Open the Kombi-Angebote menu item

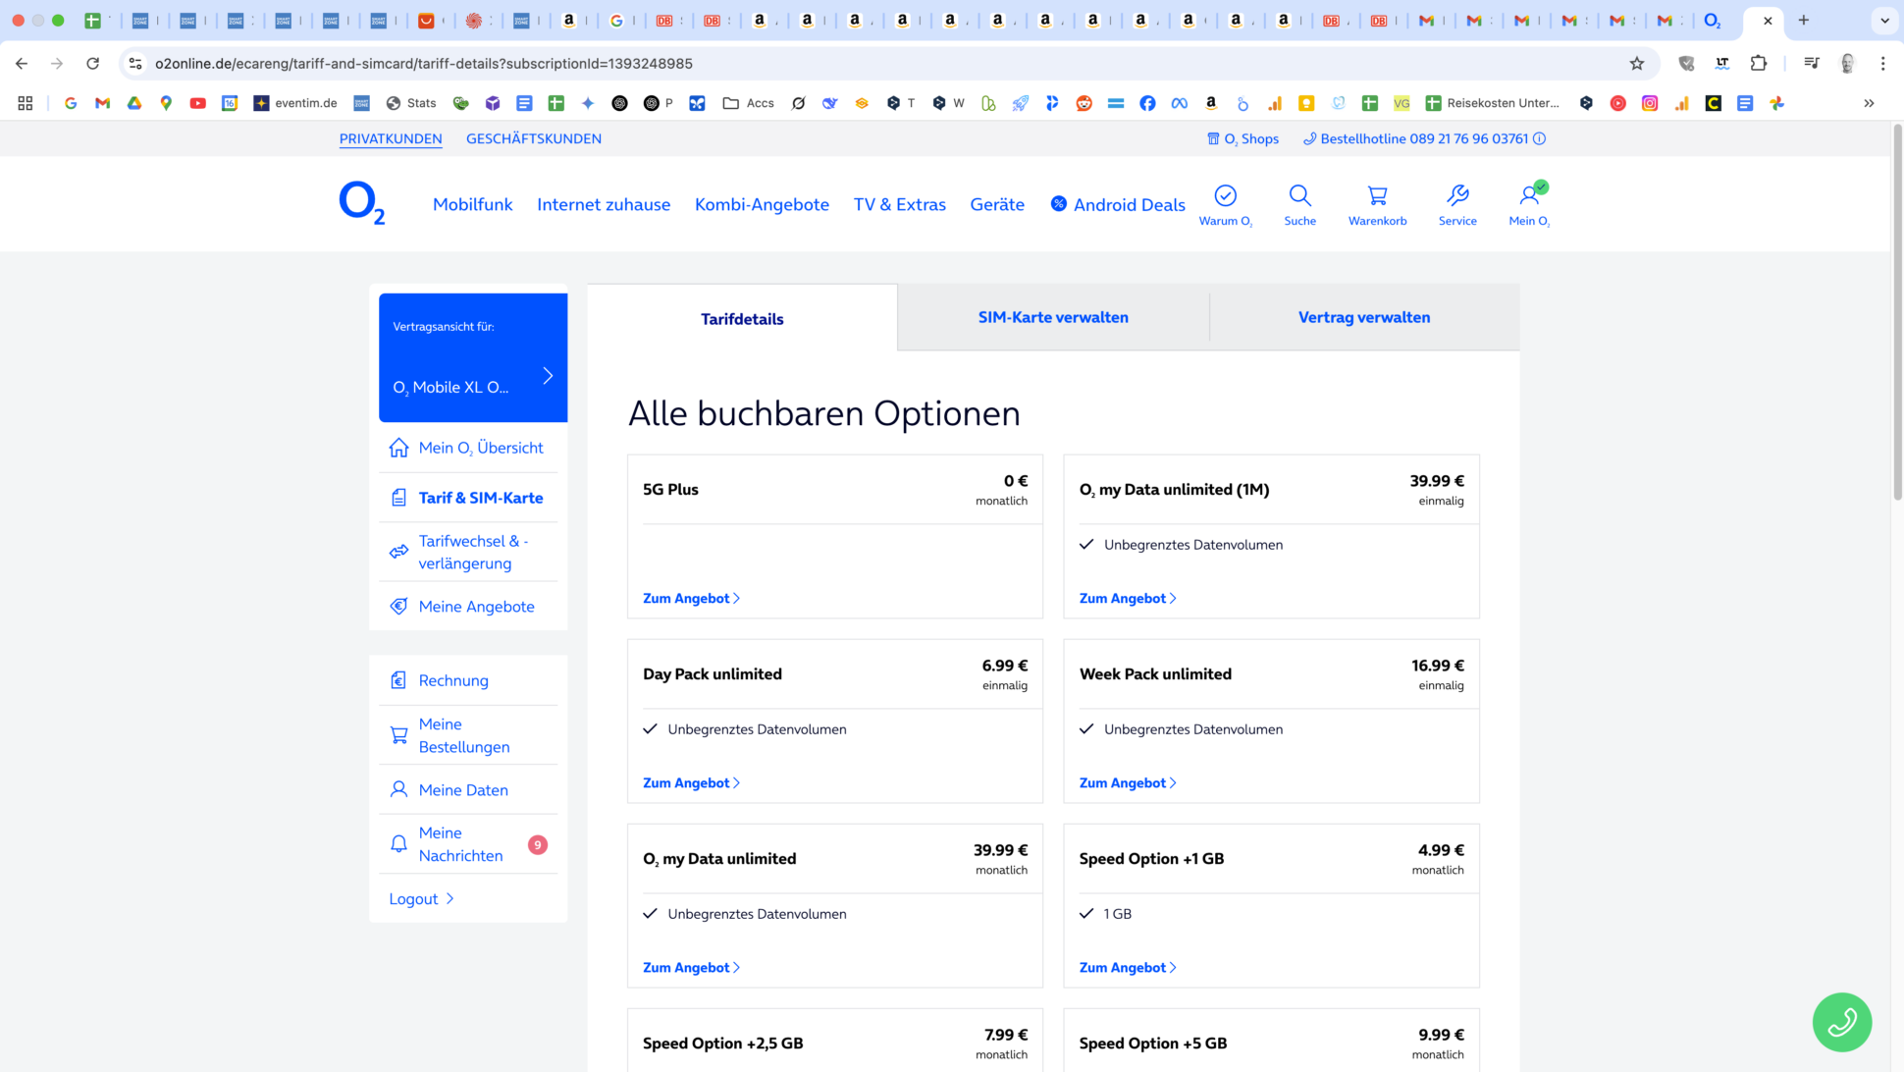pos(762,204)
